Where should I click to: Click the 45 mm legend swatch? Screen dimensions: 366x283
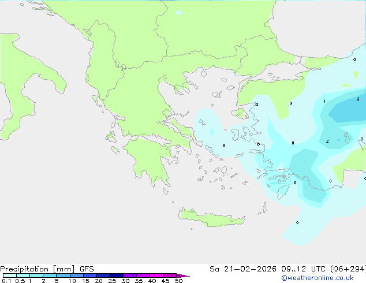coord(170,275)
